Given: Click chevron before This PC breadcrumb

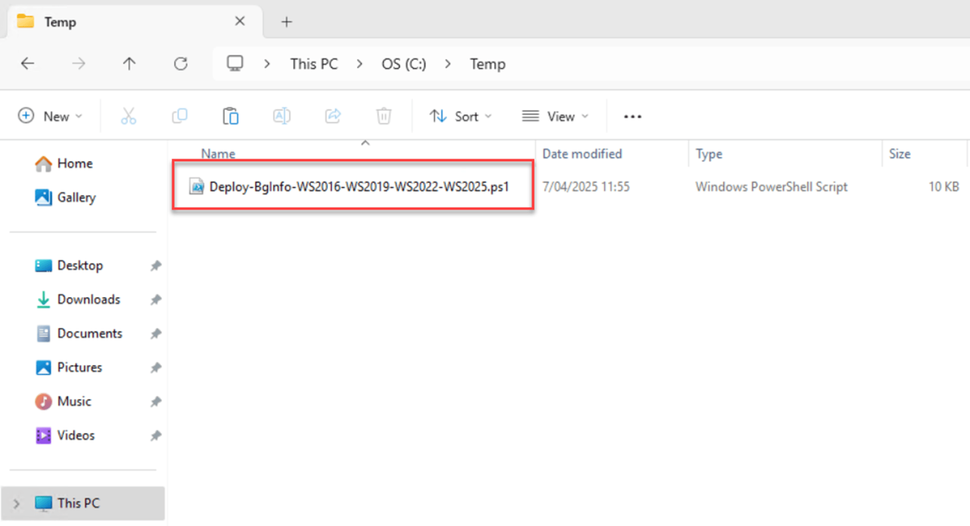Looking at the screenshot, I should (267, 64).
